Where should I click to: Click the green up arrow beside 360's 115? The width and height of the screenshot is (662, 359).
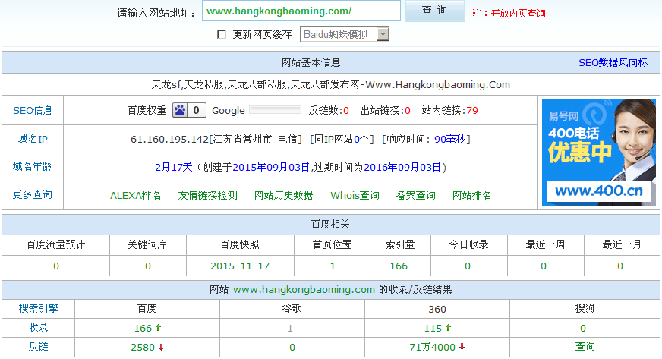coord(449,327)
